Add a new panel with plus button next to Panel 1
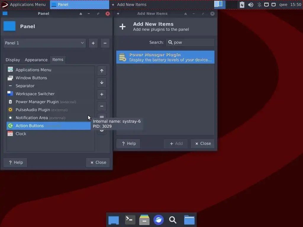 click(x=93, y=43)
